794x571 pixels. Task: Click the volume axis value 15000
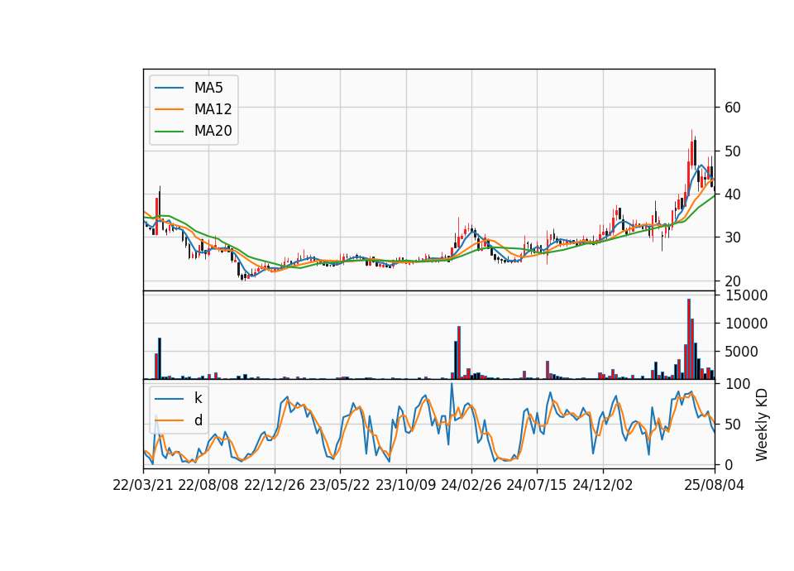point(746,295)
